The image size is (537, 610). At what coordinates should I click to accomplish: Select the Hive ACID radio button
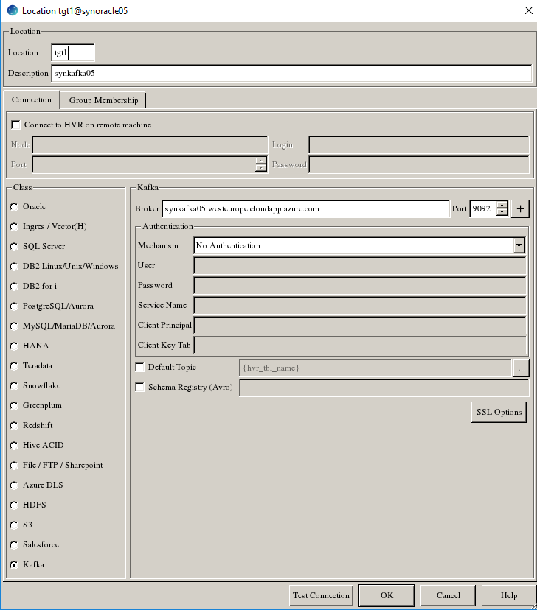(x=14, y=446)
